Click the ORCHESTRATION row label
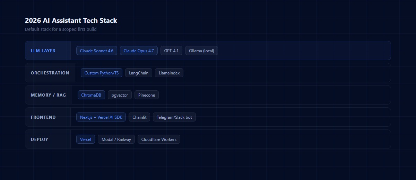The width and height of the screenshot is (416, 180). coord(50,73)
